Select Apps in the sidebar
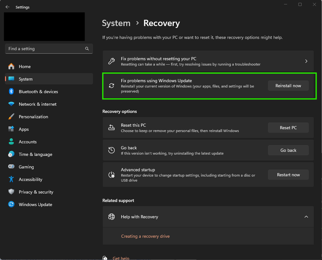 pyautogui.click(x=49, y=129)
